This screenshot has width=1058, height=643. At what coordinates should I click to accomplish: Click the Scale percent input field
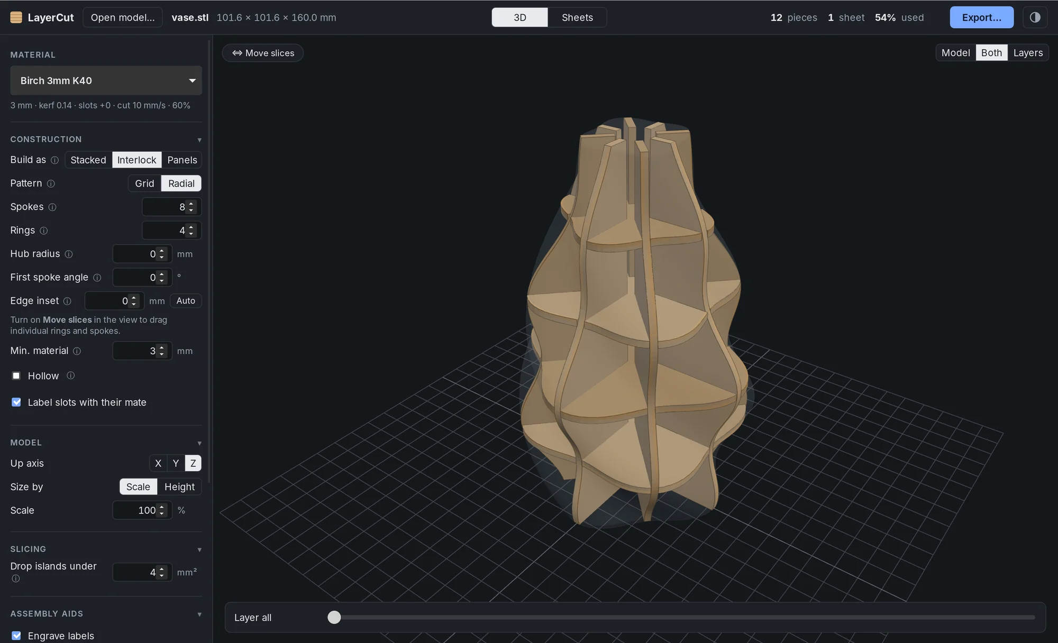(142, 510)
